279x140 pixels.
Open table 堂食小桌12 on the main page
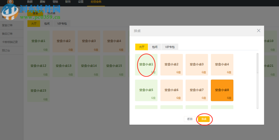pos(38,66)
